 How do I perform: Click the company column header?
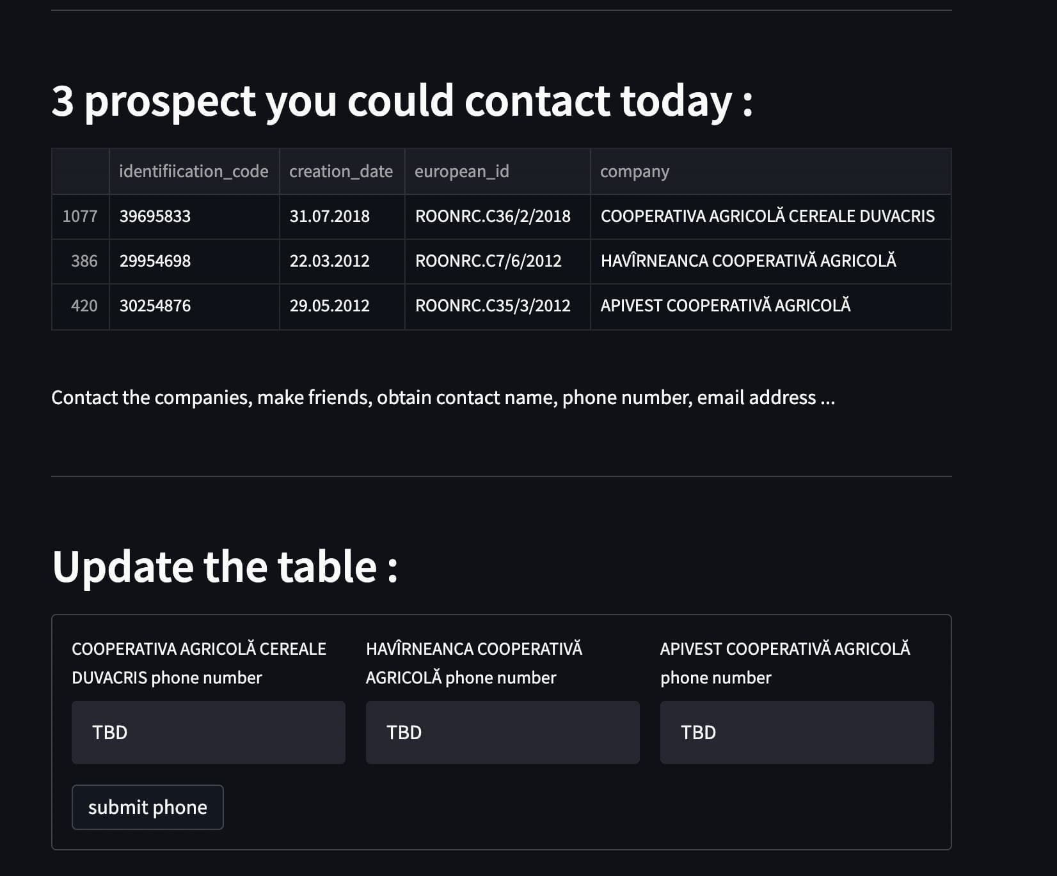coord(635,171)
